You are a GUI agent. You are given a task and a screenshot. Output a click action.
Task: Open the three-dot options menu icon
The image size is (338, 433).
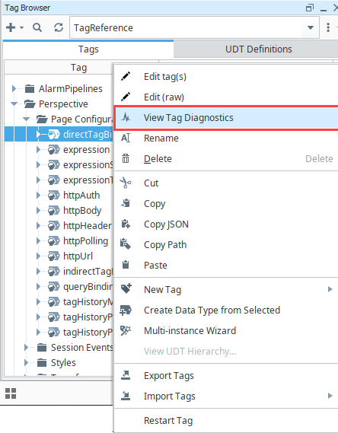[x=328, y=27]
